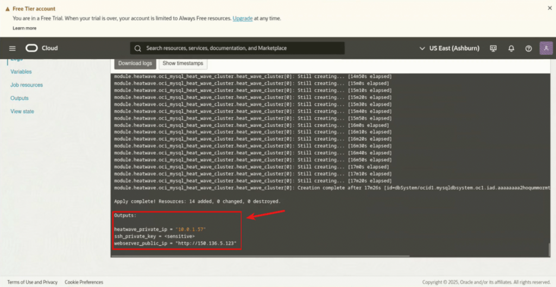Screen dimensions: 556x287
Task: Open Variables in the left sidebar
Action: click(21, 72)
